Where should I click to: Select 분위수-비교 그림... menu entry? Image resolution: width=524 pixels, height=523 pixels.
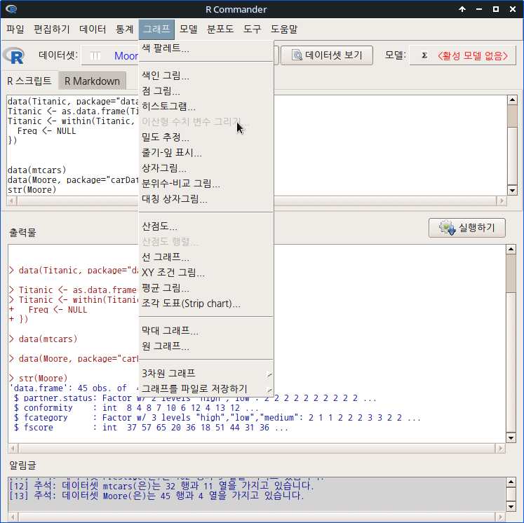(206, 184)
